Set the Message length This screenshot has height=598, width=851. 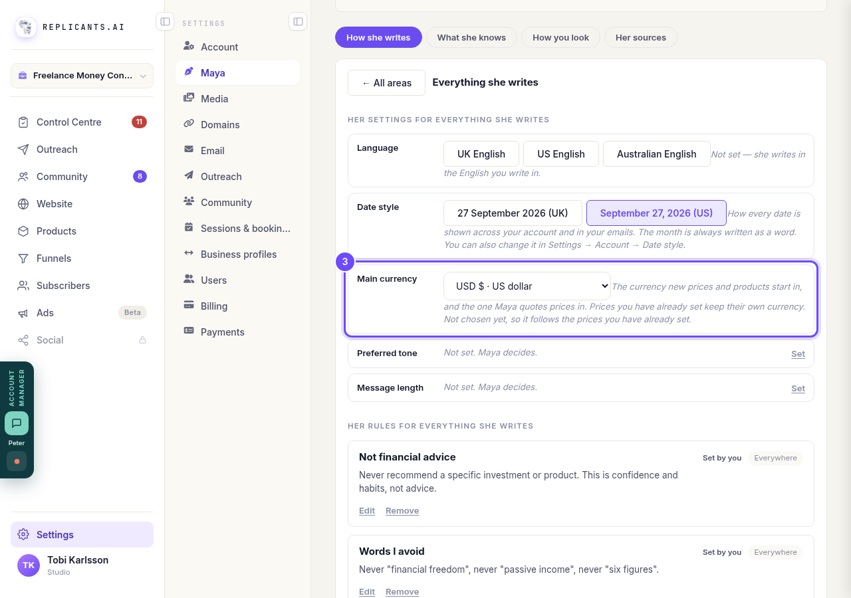[798, 389]
